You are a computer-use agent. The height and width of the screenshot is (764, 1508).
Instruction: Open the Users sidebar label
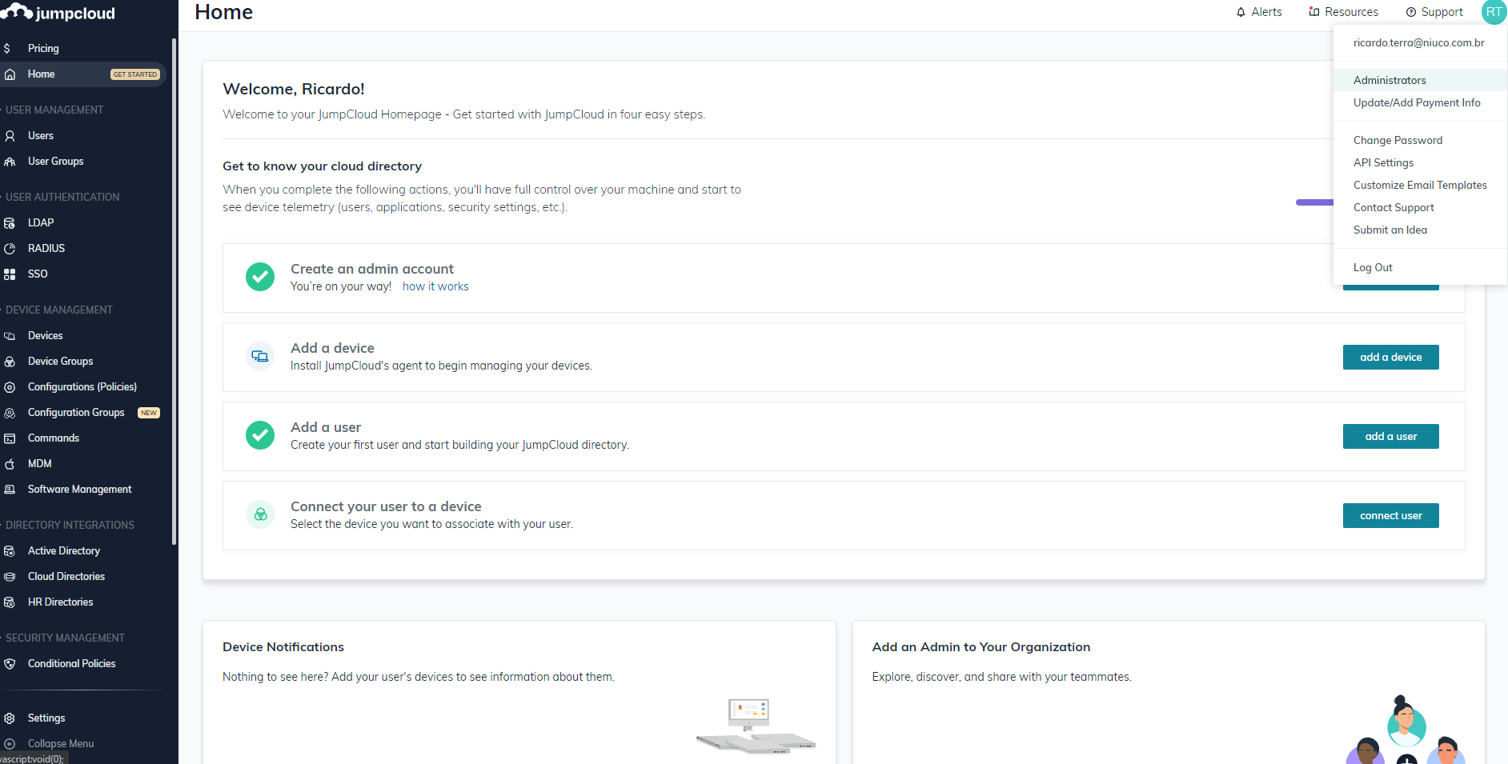pyautogui.click(x=41, y=136)
